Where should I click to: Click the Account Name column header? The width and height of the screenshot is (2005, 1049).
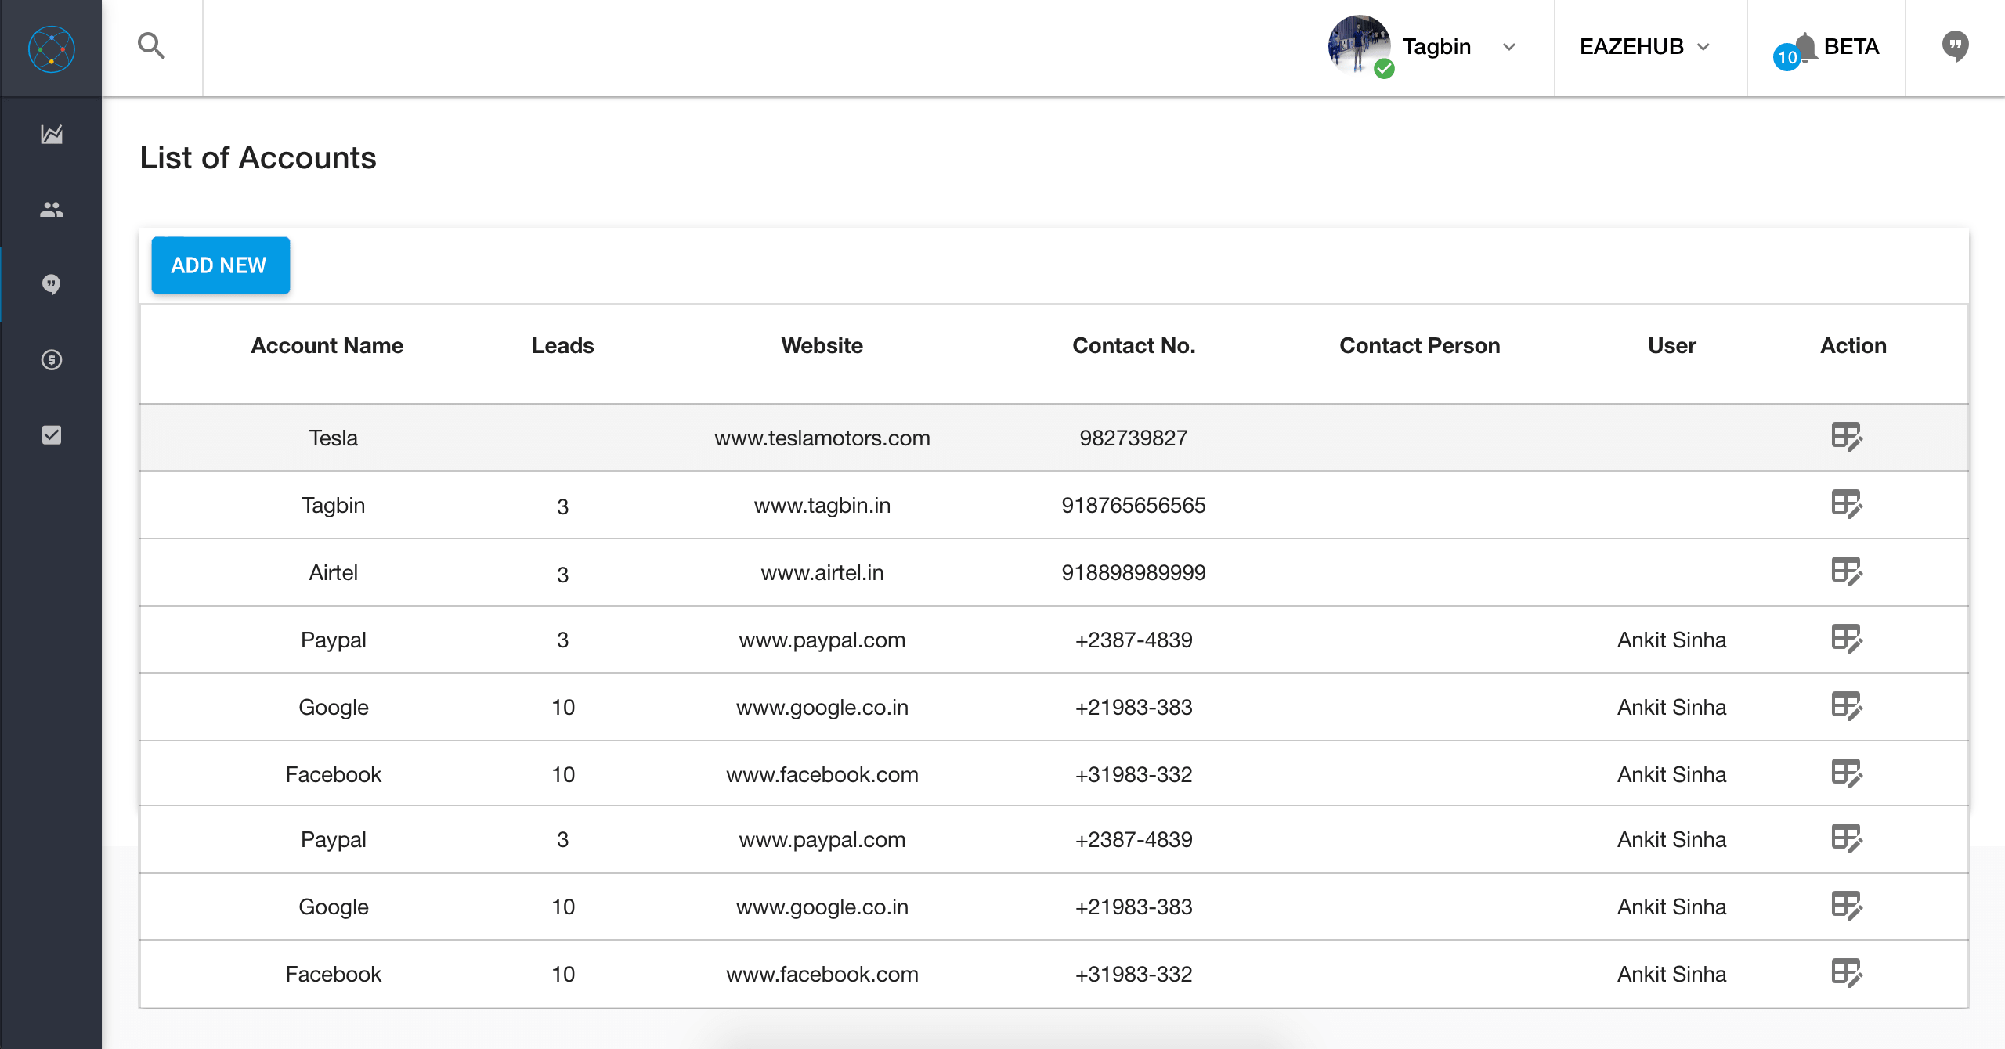click(327, 345)
